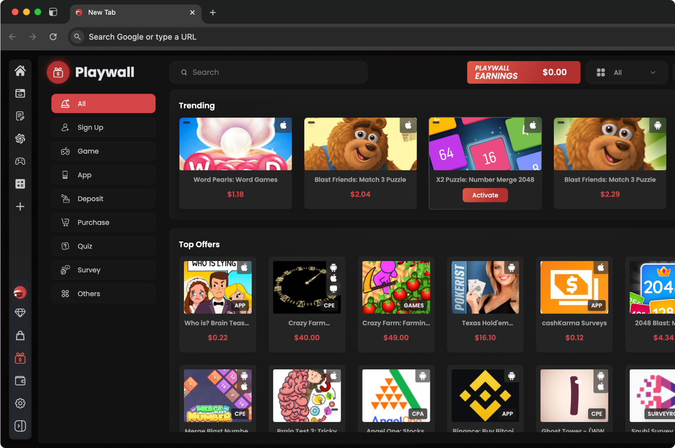The height and width of the screenshot is (448, 675).
Task: Select the Survey category
Action: (x=103, y=270)
